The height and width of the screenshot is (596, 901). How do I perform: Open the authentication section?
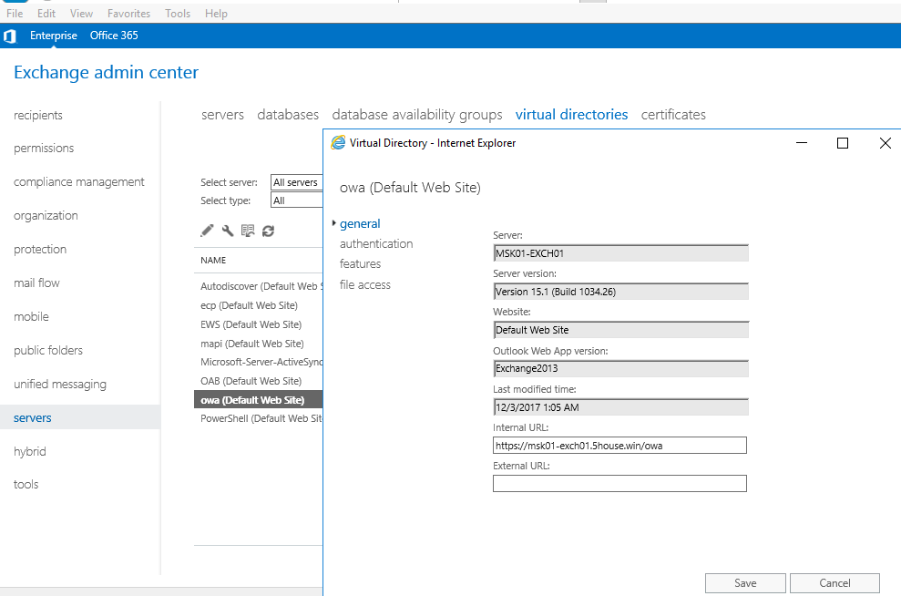[376, 244]
